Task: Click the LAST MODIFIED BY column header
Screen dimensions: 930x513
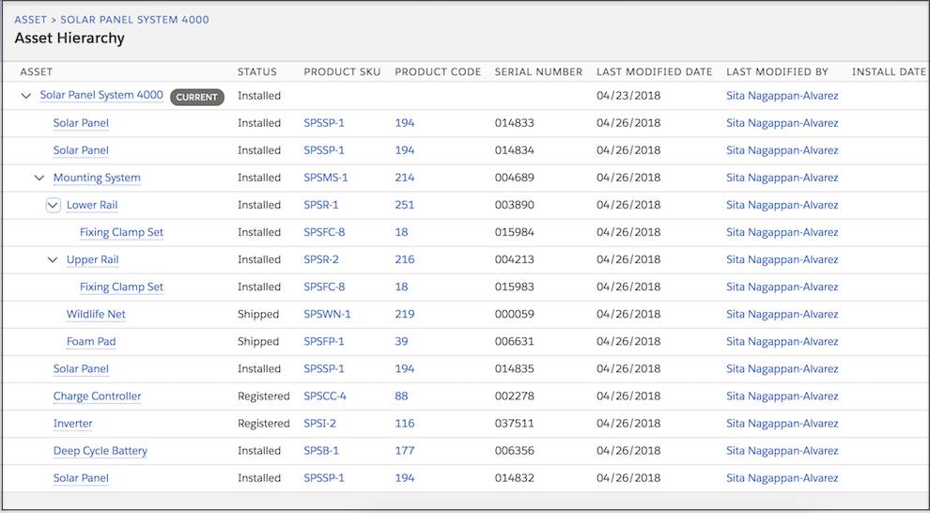Action: click(x=777, y=71)
